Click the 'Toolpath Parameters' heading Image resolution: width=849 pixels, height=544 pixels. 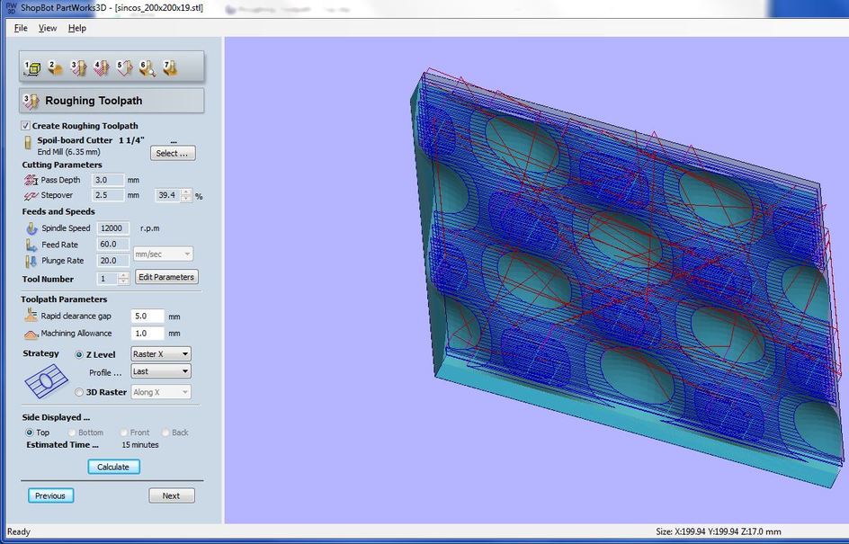coord(64,299)
